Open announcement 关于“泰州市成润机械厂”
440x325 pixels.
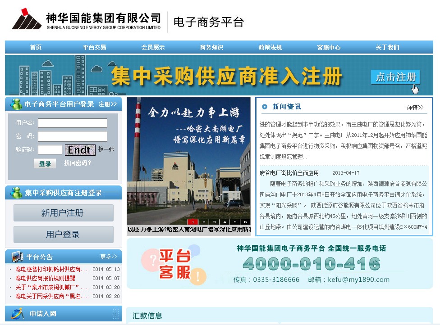[x=51, y=287]
